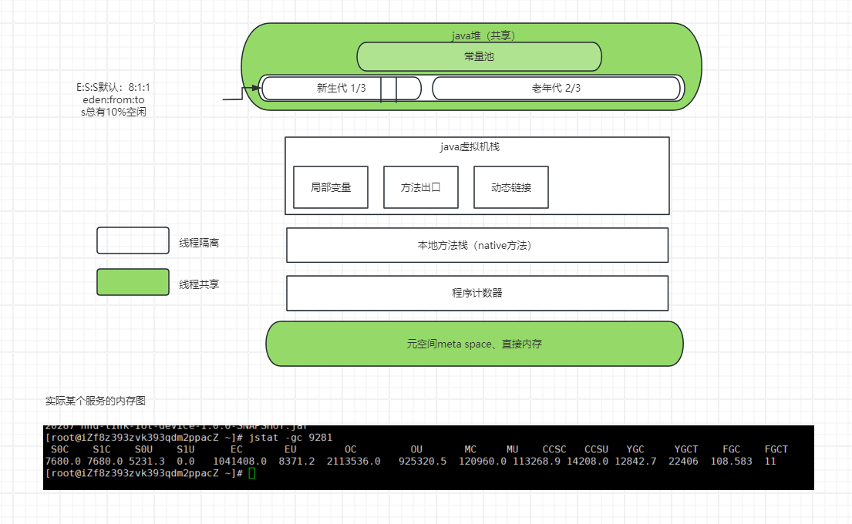
Task: Click the white 线程隔离 legend swatch
Action: (x=133, y=240)
